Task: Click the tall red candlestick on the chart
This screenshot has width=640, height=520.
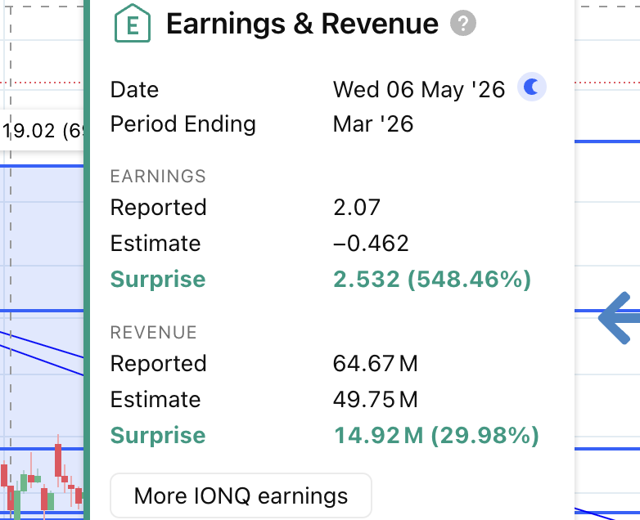Action: [x=58, y=460]
